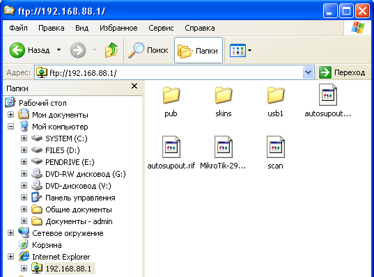The height and width of the screenshot is (277, 374).
Task: Expand the Панель управления node
Action: [24, 198]
